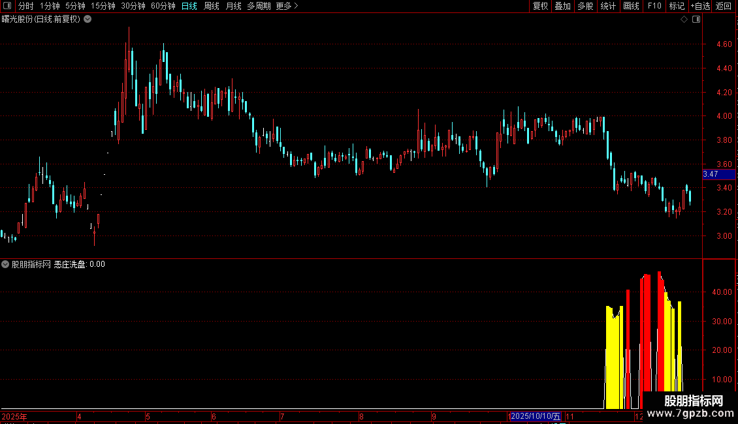This screenshot has width=738, height=424.
Task: Activate the 画线 drawing tool
Action: click(631, 6)
